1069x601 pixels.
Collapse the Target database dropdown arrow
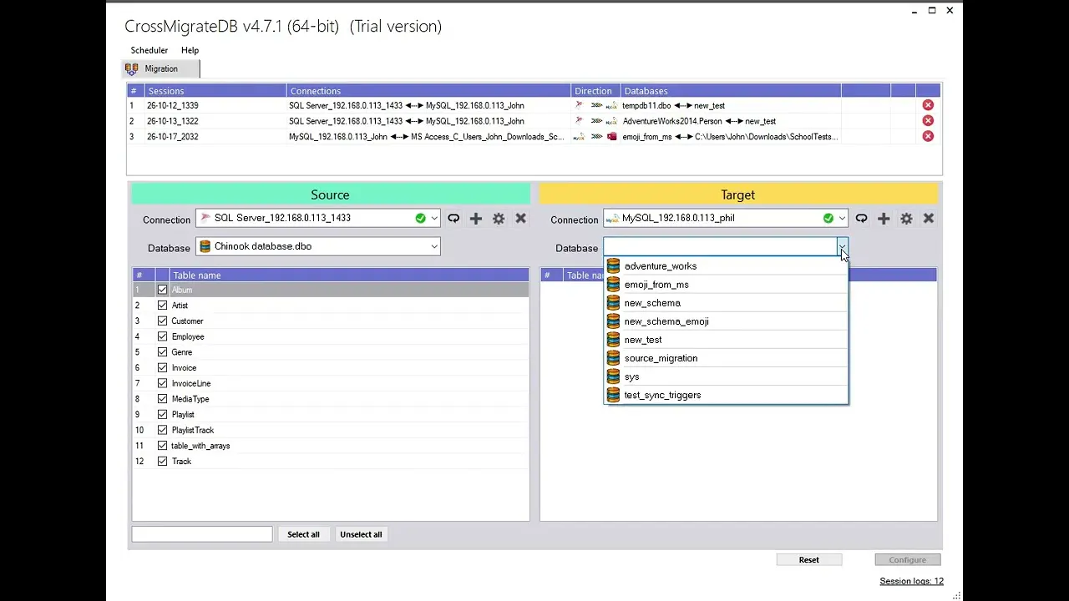point(842,247)
